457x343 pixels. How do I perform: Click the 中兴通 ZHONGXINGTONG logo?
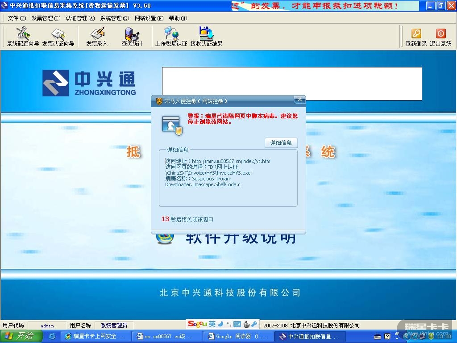click(89, 83)
